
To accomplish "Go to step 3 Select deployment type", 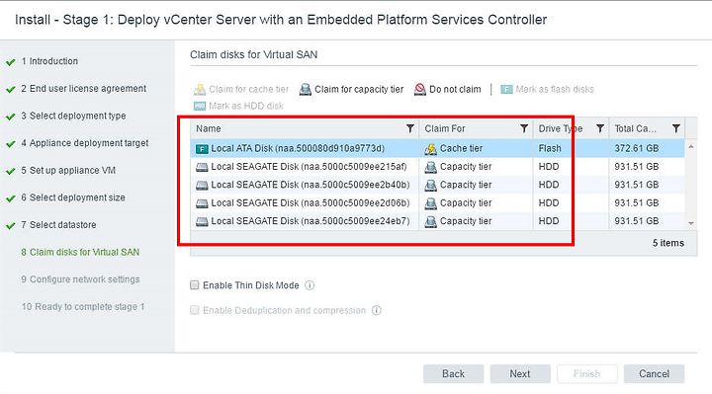I will click(73, 116).
